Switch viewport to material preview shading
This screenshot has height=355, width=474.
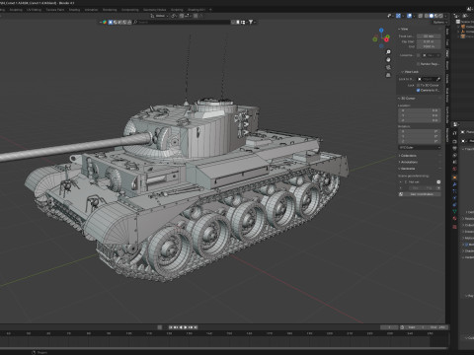pyautogui.click(x=436, y=16)
